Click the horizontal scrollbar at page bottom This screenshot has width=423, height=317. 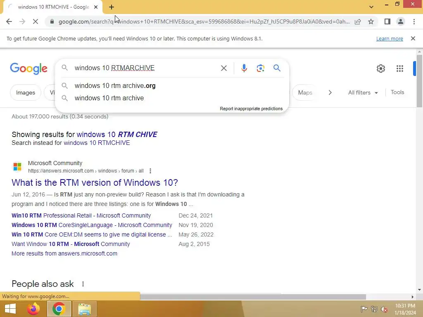253,297
